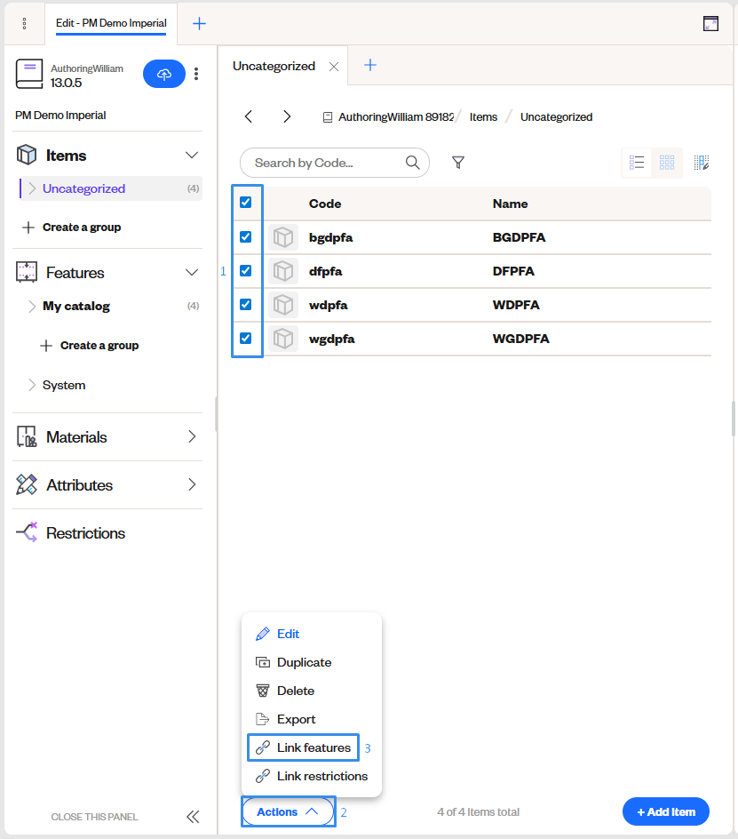This screenshot has height=839, width=738.
Task: Deselect the wgdpfa row checkbox
Action: click(246, 338)
